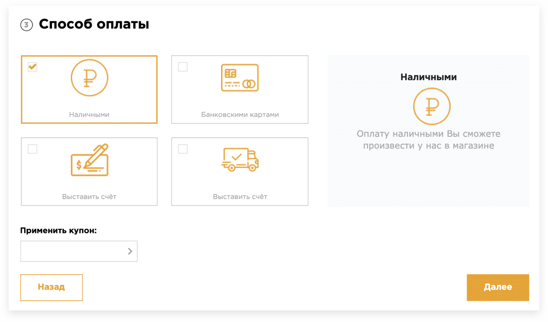
Task: Select Выставить счёт label under the truck icon
Action: [x=240, y=197]
